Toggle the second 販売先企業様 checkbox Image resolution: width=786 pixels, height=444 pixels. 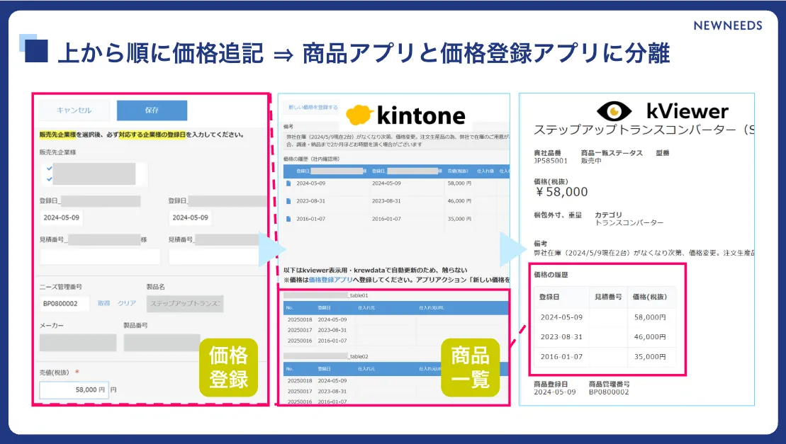[x=48, y=179]
